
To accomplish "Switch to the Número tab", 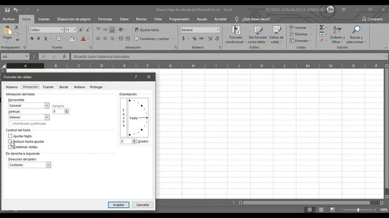I will (x=12, y=87).
